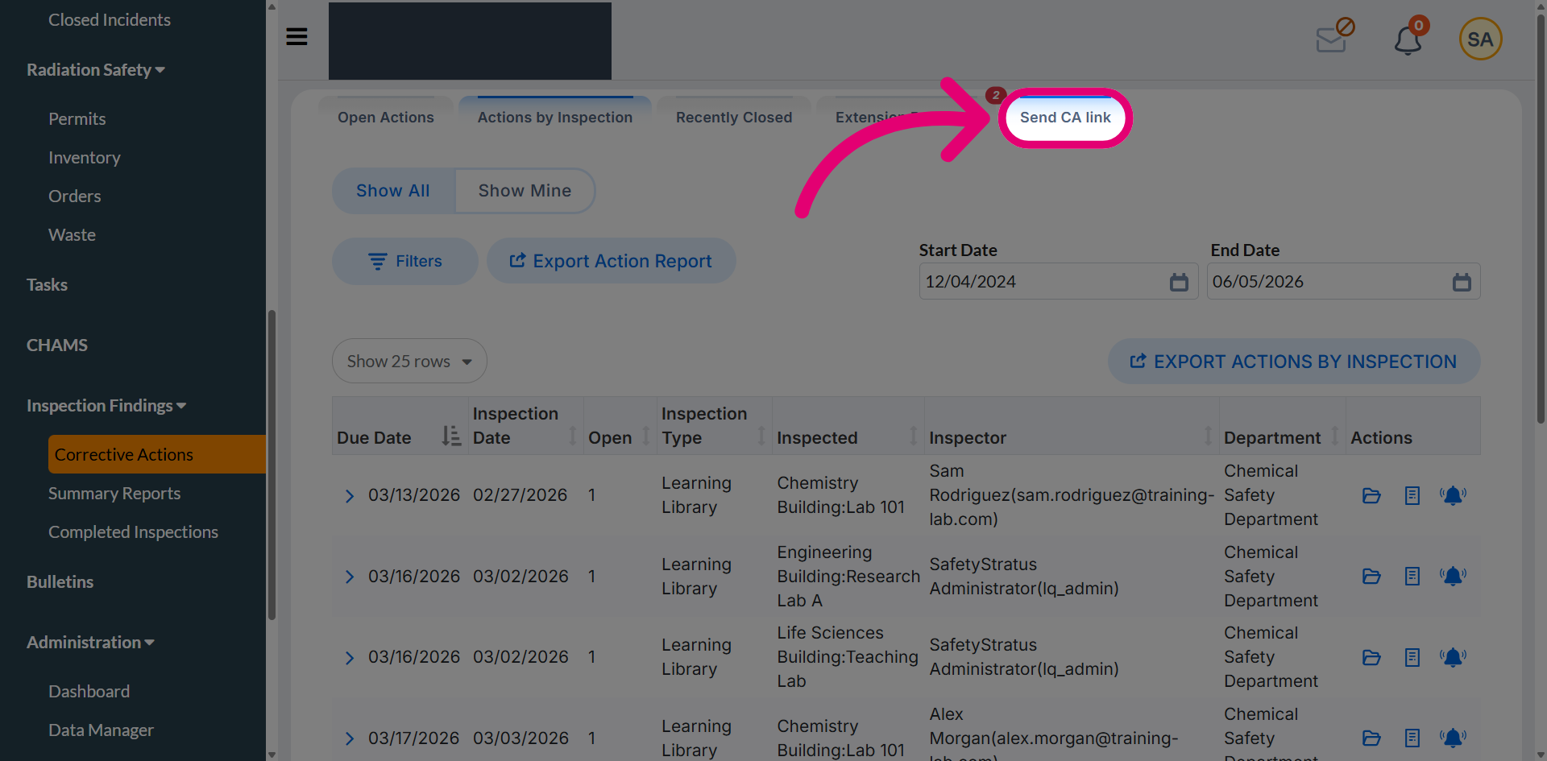1547x761 pixels.
Task: Open Dashboard under Administration
Action: pyautogui.click(x=89, y=692)
